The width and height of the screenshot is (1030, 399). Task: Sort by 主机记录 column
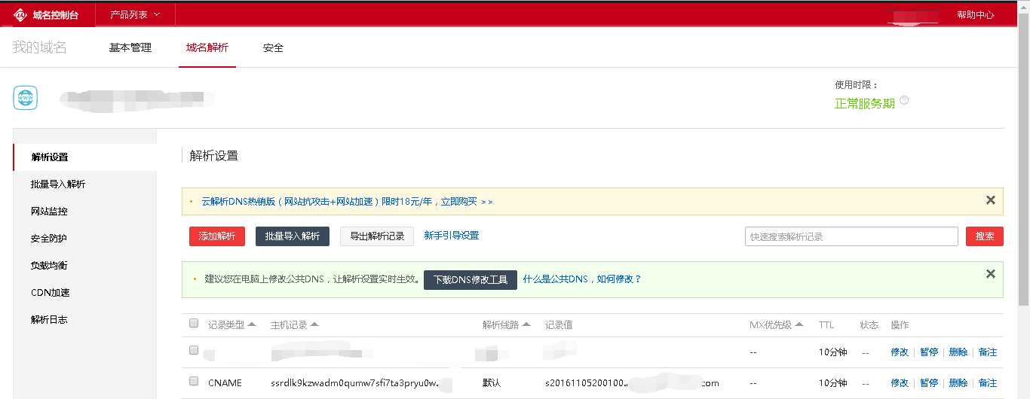[295, 325]
